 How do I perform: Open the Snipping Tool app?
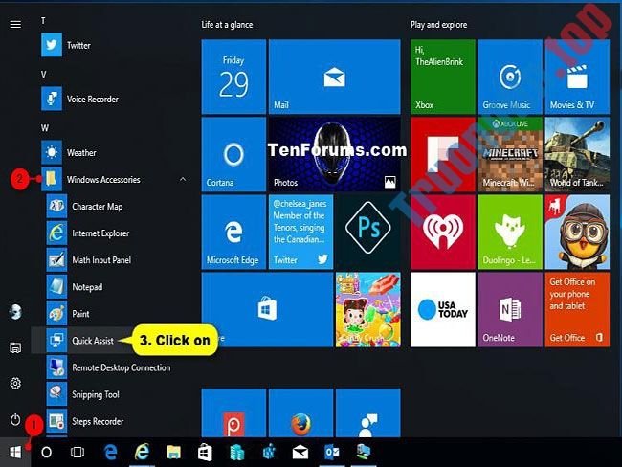tap(95, 394)
